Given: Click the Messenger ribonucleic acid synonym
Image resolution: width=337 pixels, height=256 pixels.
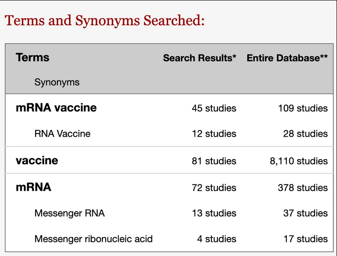Looking at the screenshot, I should click(x=94, y=239).
